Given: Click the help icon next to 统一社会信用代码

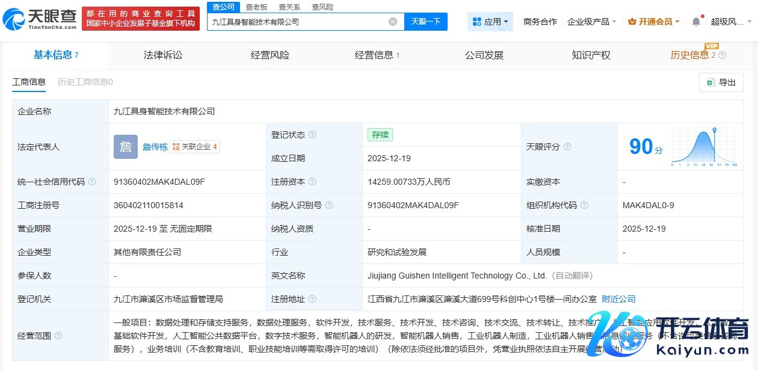Looking at the screenshot, I should (x=91, y=182).
